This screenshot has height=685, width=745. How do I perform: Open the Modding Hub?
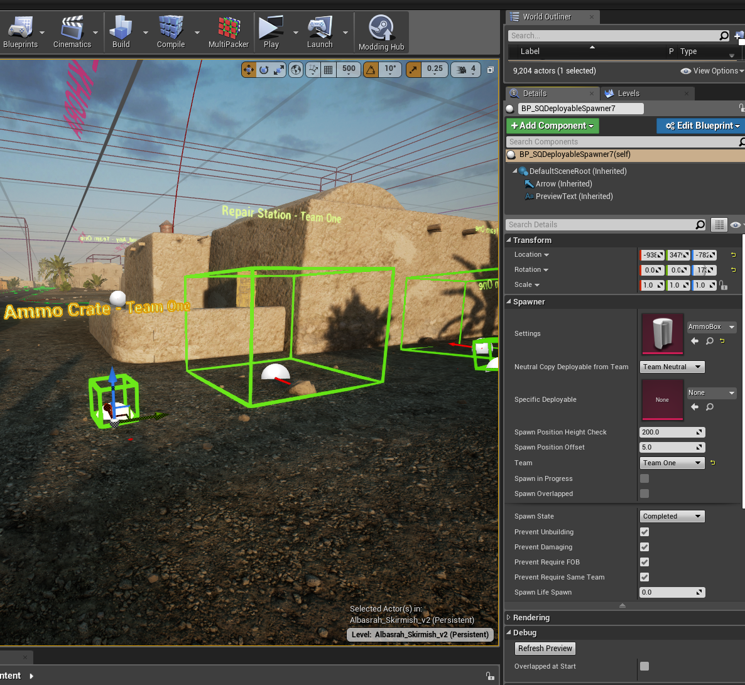tap(381, 31)
